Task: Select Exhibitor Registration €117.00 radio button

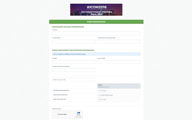Action: (x=99, y=91)
